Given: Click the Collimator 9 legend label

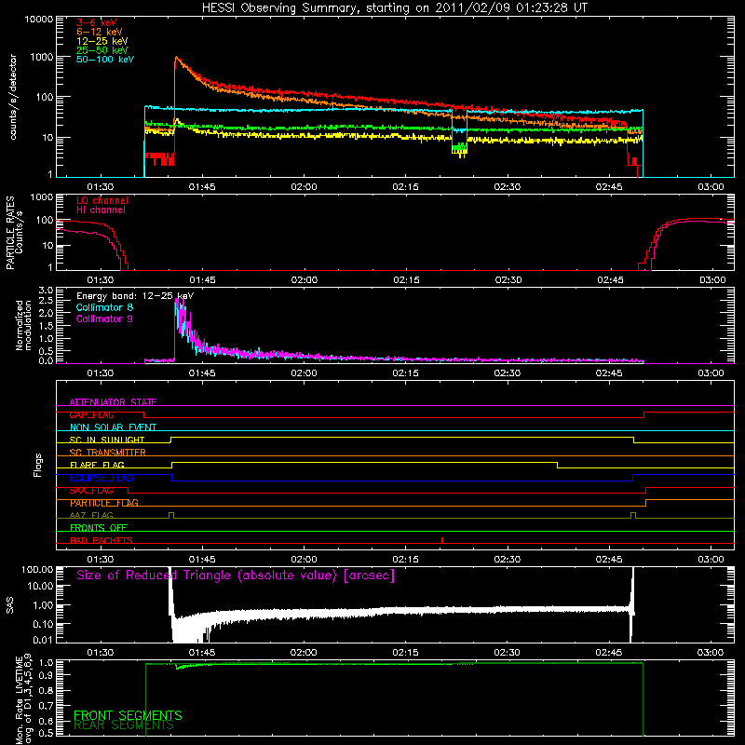Looking at the screenshot, I should (x=104, y=318).
